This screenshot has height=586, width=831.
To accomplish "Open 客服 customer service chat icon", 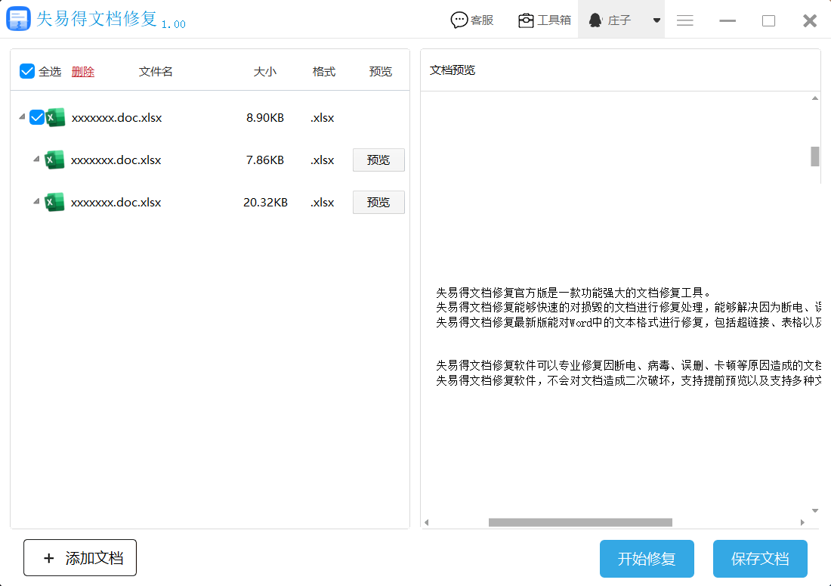I will point(459,20).
